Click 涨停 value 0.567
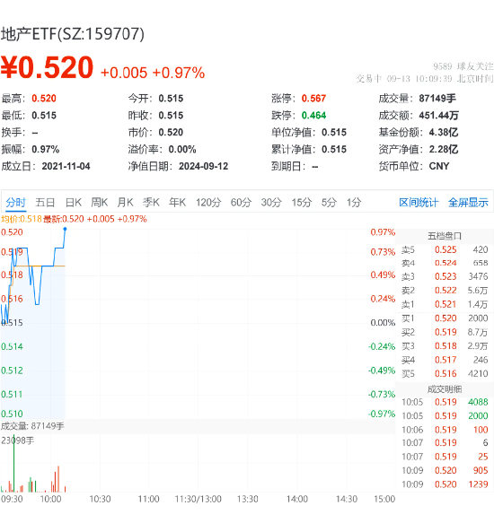The height and width of the screenshot is (523, 494). 313,99
